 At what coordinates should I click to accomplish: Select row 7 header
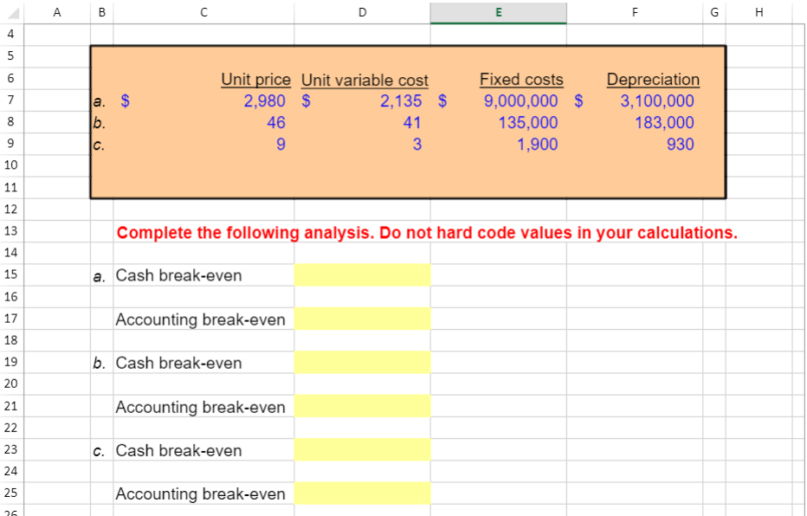[x=11, y=100]
